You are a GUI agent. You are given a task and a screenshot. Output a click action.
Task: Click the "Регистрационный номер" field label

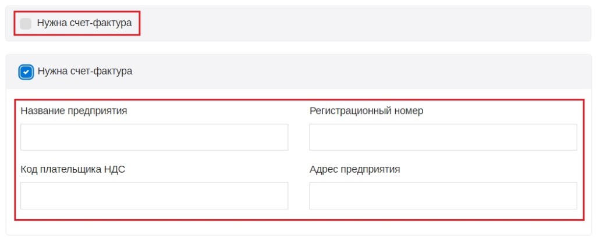point(366,110)
